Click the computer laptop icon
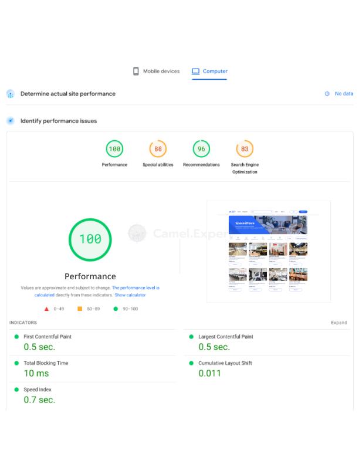 click(196, 72)
